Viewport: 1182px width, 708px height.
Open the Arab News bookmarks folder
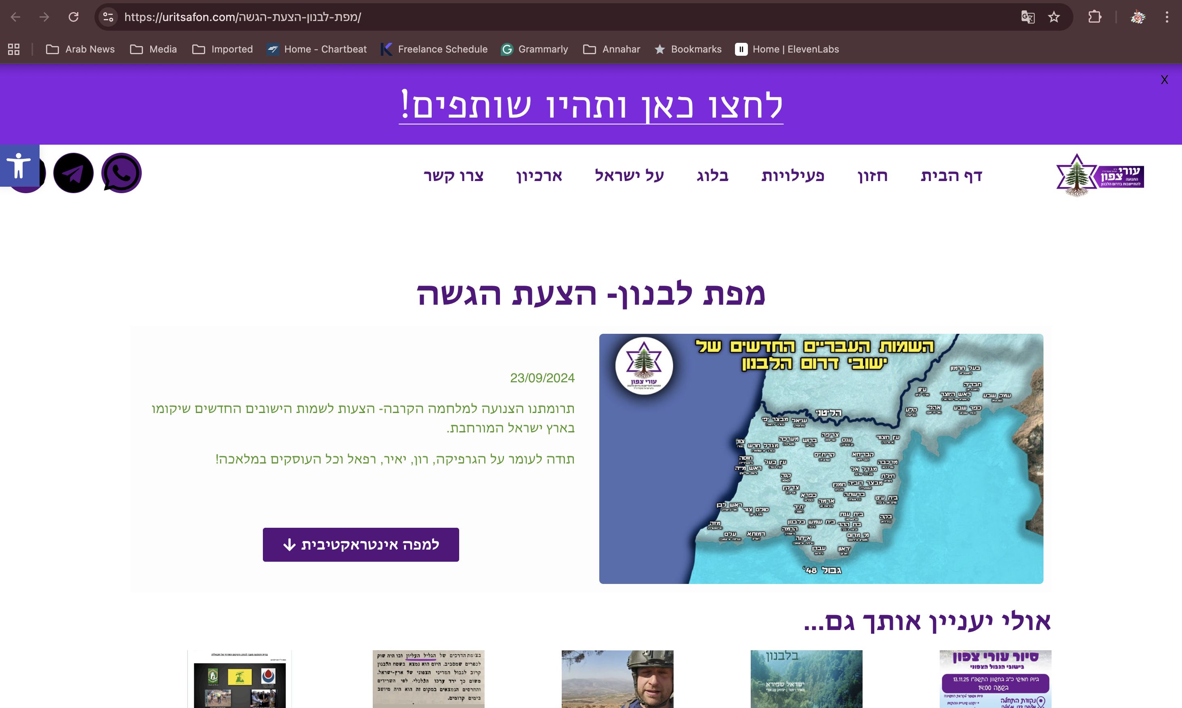point(80,49)
